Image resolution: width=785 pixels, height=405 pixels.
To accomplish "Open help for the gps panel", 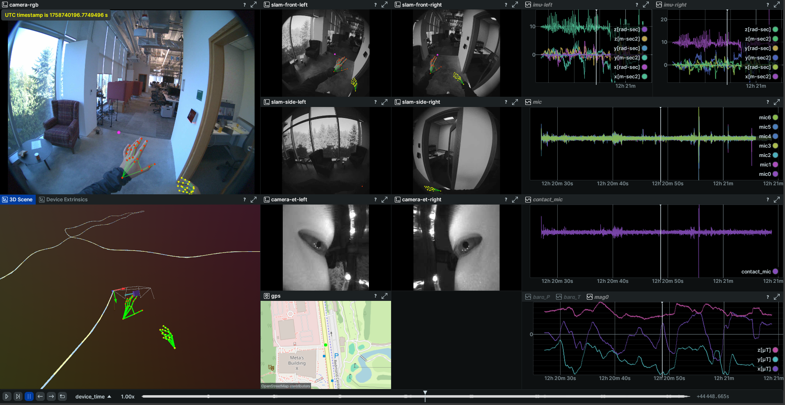I will tap(375, 296).
